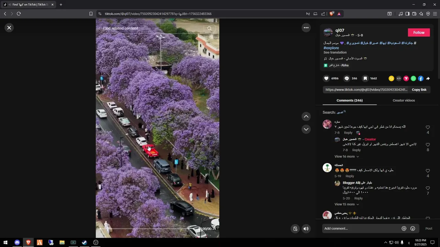Reply to the first comment dated 7-8
Viewport: 440px width, 247px height.
tap(348, 133)
